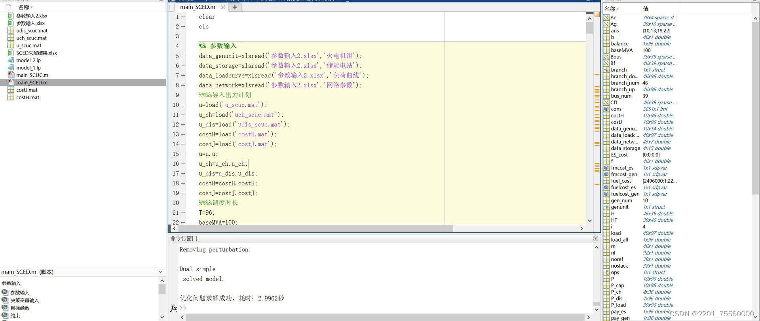Sort workspace variables by 名称 header
The height and width of the screenshot is (321, 760).
pyautogui.click(x=612, y=9)
